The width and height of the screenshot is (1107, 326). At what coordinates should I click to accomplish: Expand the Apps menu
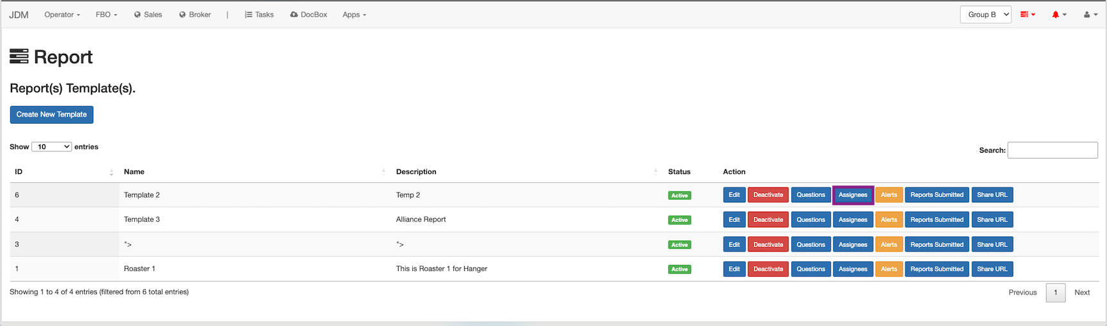[x=354, y=15]
